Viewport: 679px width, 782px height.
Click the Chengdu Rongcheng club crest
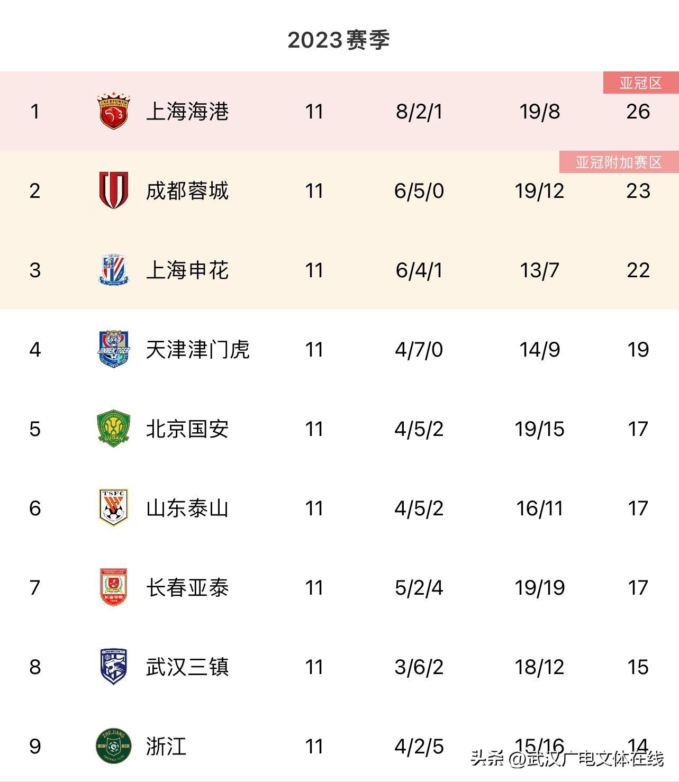(114, 190)
